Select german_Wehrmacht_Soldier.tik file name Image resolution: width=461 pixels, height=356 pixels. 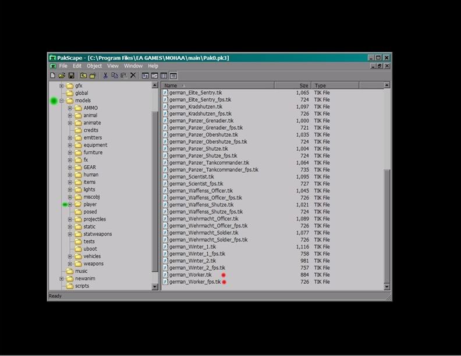204,233
